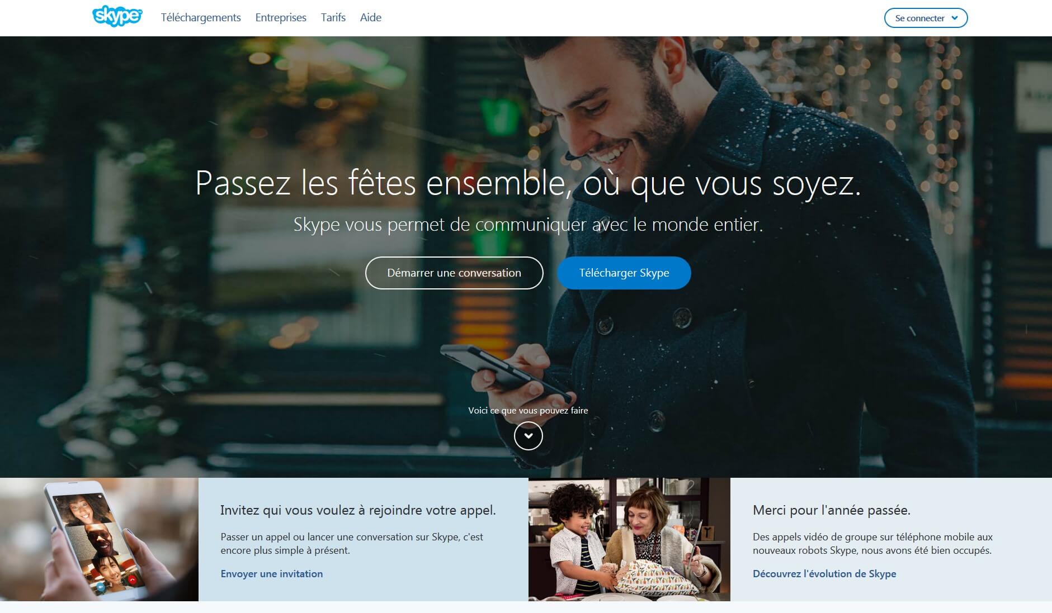Open the Entreprises menu item
This screenshot has height=613, width=1052.
coord(281,17)
